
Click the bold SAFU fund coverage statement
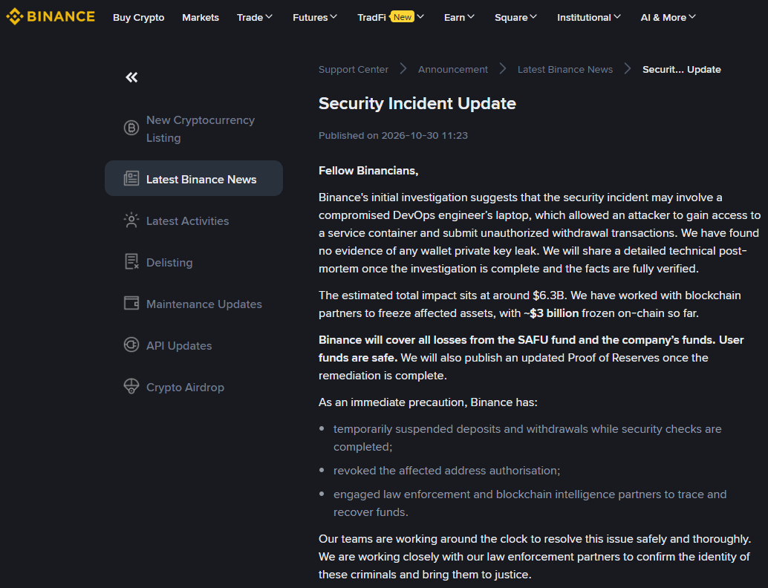click(531, 349)
